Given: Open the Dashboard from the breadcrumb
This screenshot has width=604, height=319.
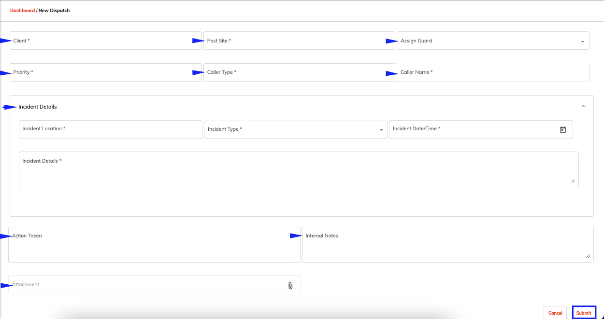Looking at the screenshot, I should pyautogui.click(x=22, y=10).
